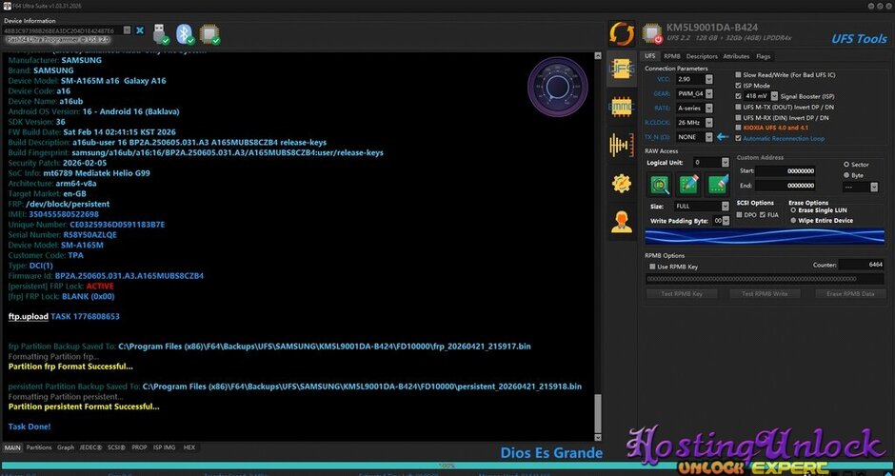Select Wipe Entire Device option
Viewport: 895px width, 476px height.
coord(793,220)
